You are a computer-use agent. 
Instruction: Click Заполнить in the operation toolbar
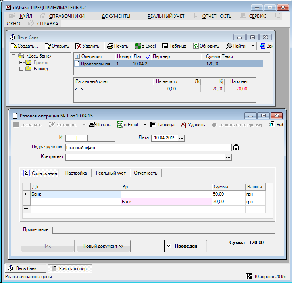63,125
